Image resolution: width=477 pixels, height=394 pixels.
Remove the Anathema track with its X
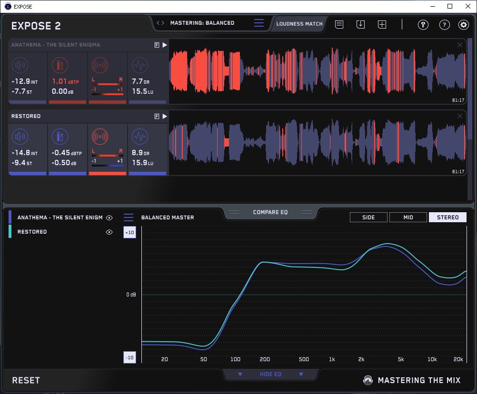pos(460,45)
